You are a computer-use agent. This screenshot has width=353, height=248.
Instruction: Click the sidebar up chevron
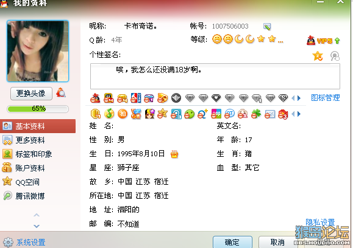[37, 215]
